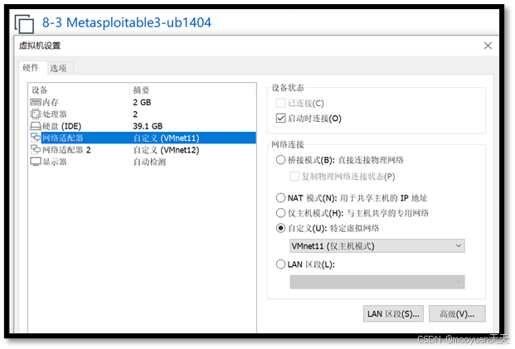515x349 pixels.
Task: Click the display (显示器) device icon
Action: [36, 162]
